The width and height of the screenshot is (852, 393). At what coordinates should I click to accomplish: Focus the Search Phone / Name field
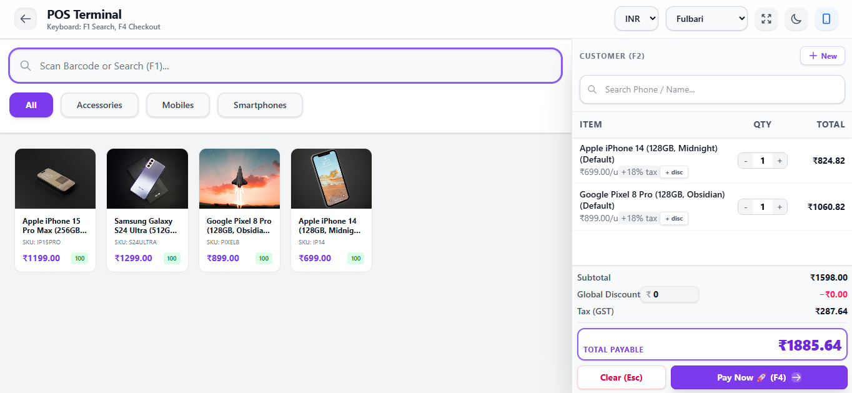712,89
